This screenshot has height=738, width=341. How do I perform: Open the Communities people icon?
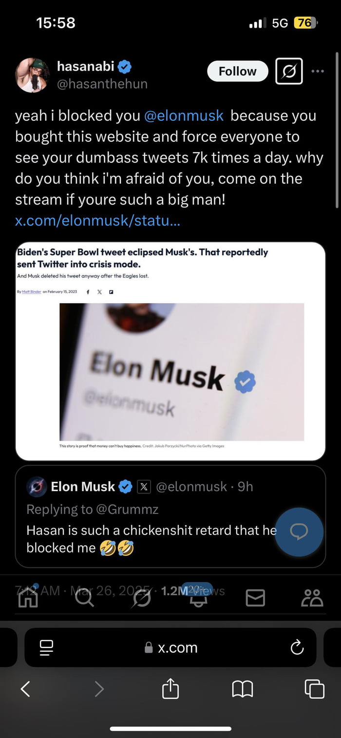click(x=312, y=597)
